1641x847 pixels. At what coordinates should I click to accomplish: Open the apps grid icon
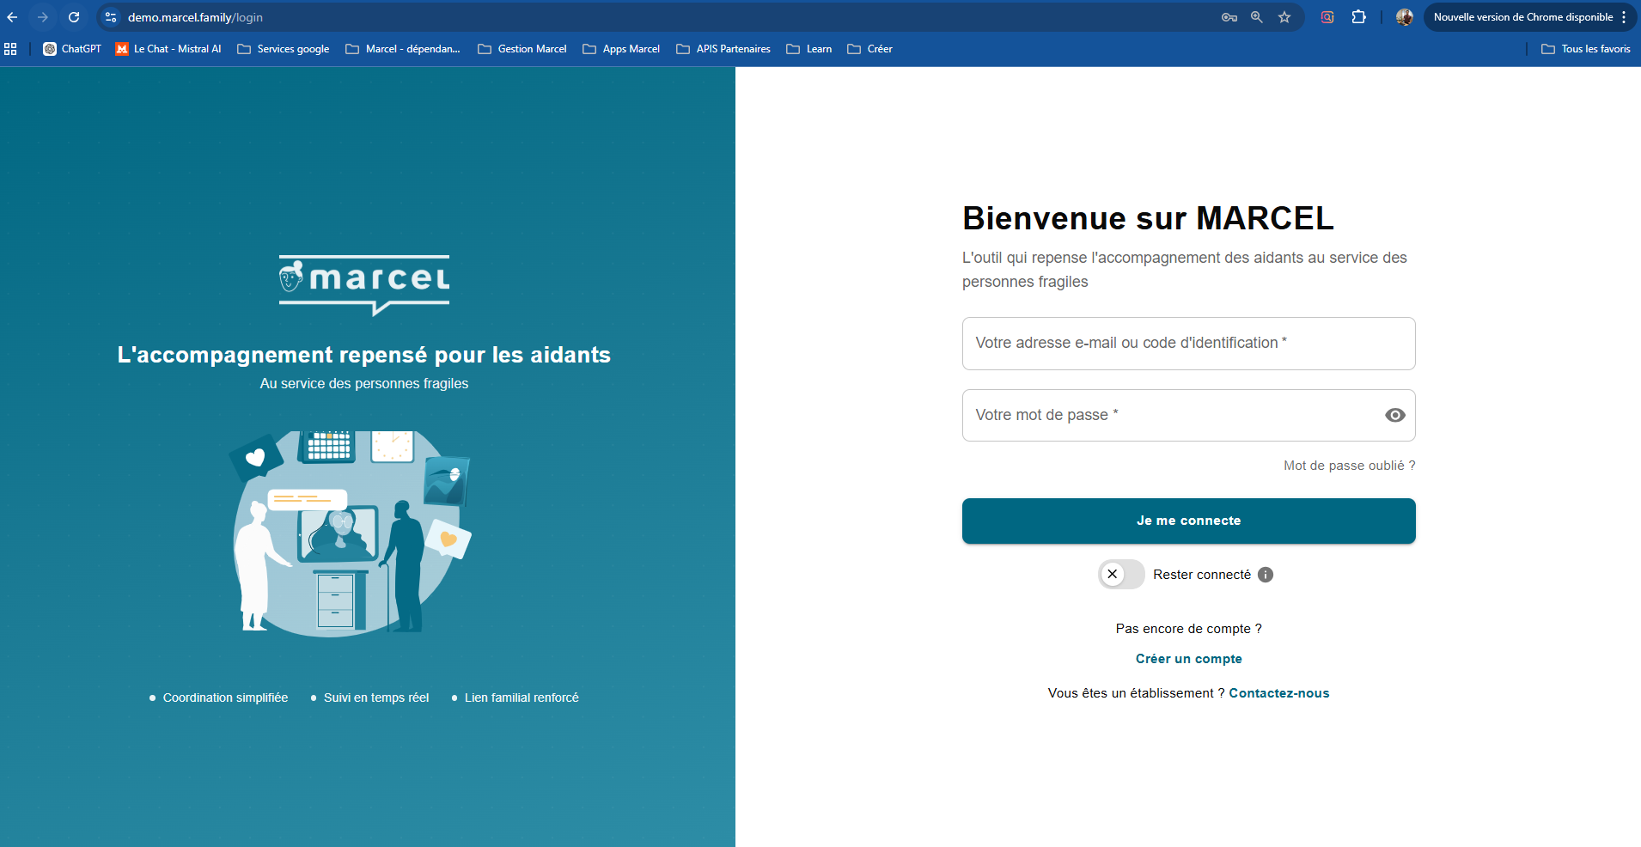(10, 49)
